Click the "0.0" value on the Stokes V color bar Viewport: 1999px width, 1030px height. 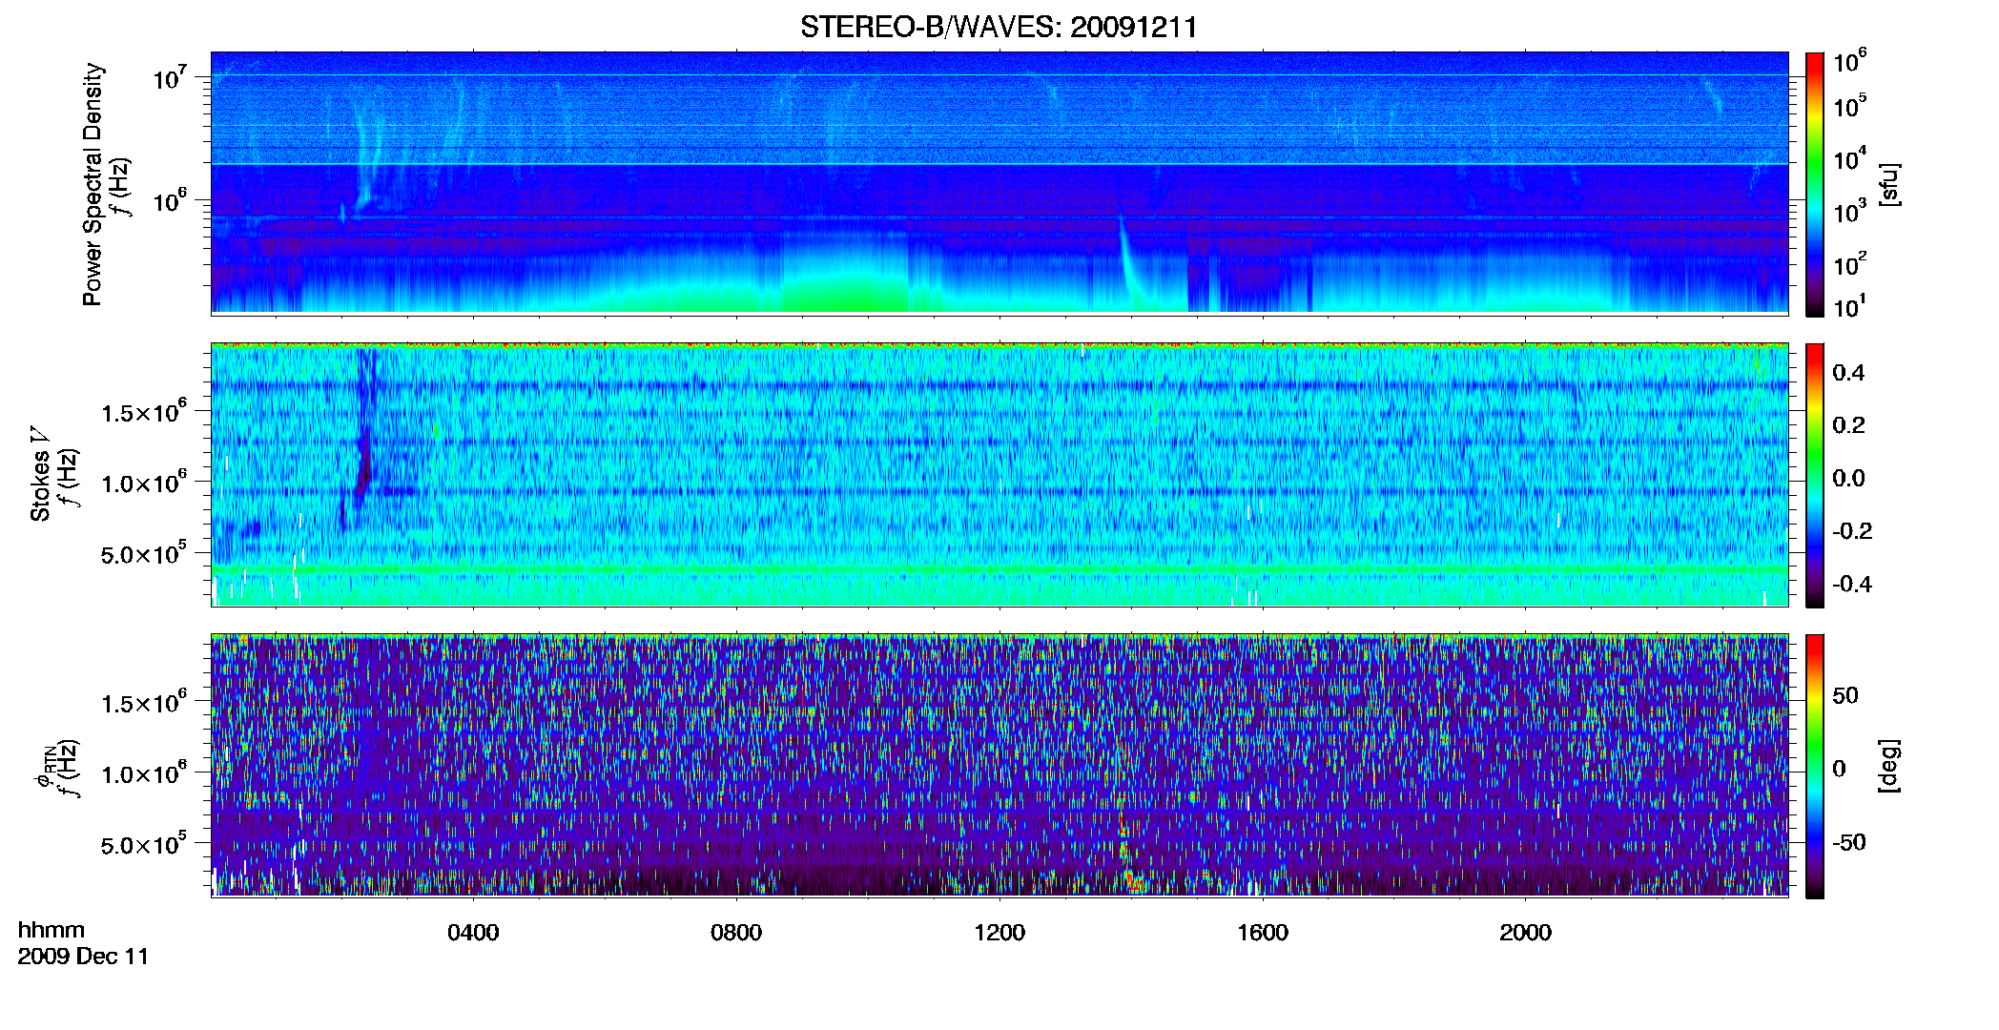coord(1848,478)
